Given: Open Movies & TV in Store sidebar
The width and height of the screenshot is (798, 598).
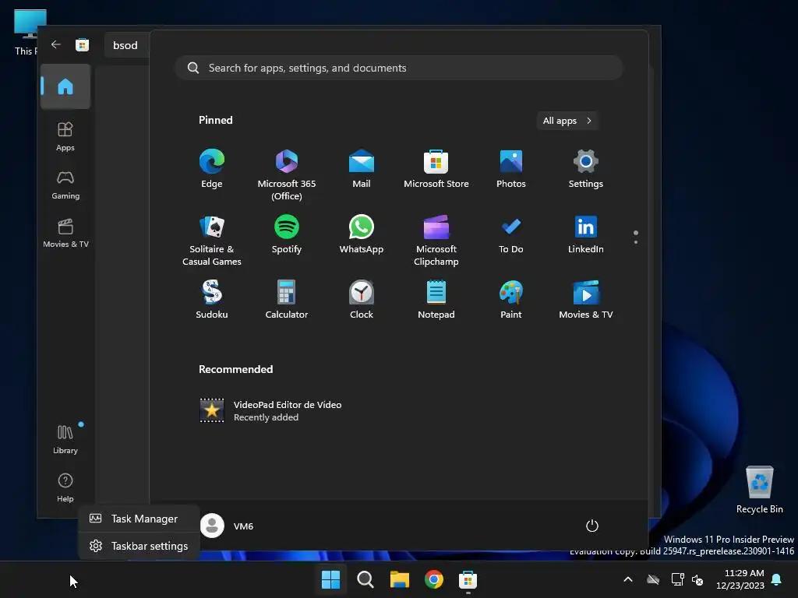Looking at the screenshot, I should (x=65, y=234).
